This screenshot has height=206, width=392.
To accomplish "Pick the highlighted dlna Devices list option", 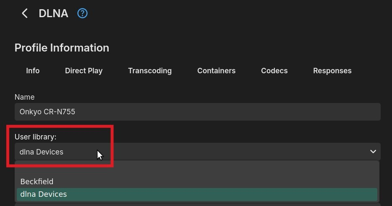I will tap(44, 194).
